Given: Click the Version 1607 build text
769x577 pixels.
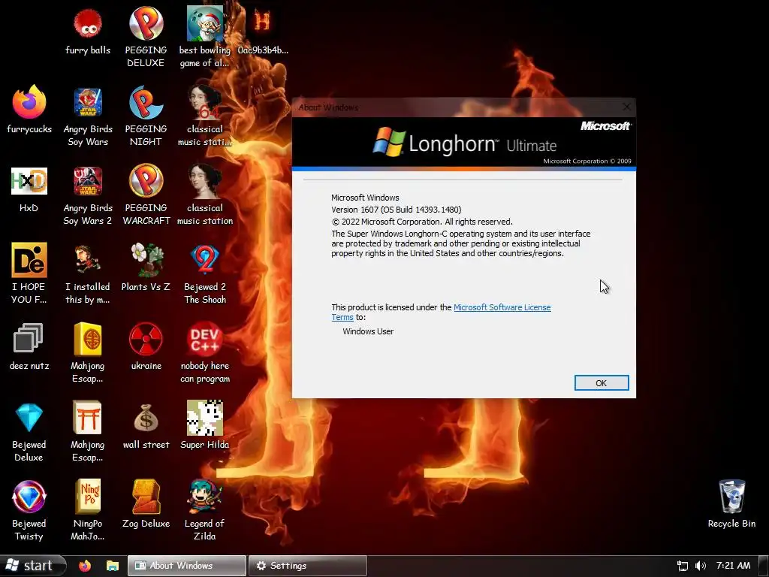Looking at the screenshot, I should pos(397,210).
